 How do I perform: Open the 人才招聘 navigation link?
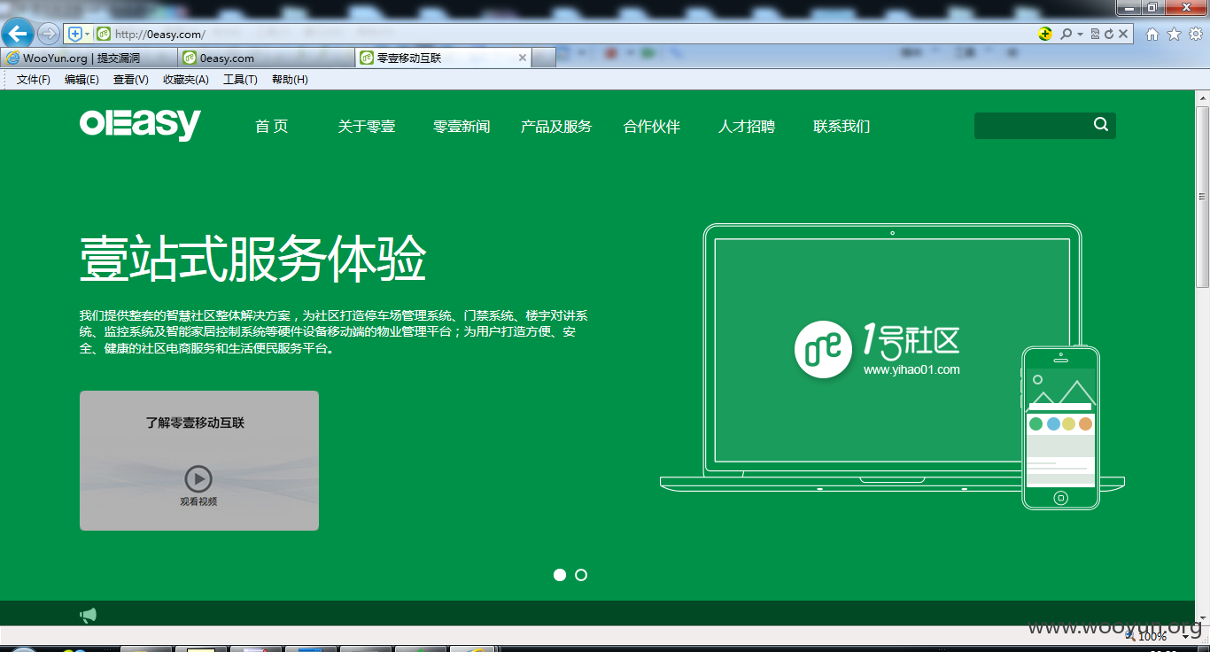click(x=747, y=127)
